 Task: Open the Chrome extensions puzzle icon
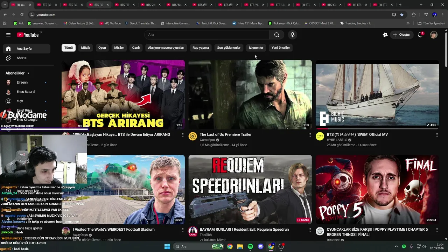point(414,15)
